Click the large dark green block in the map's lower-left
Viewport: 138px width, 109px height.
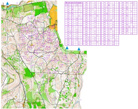coord(27,73)
